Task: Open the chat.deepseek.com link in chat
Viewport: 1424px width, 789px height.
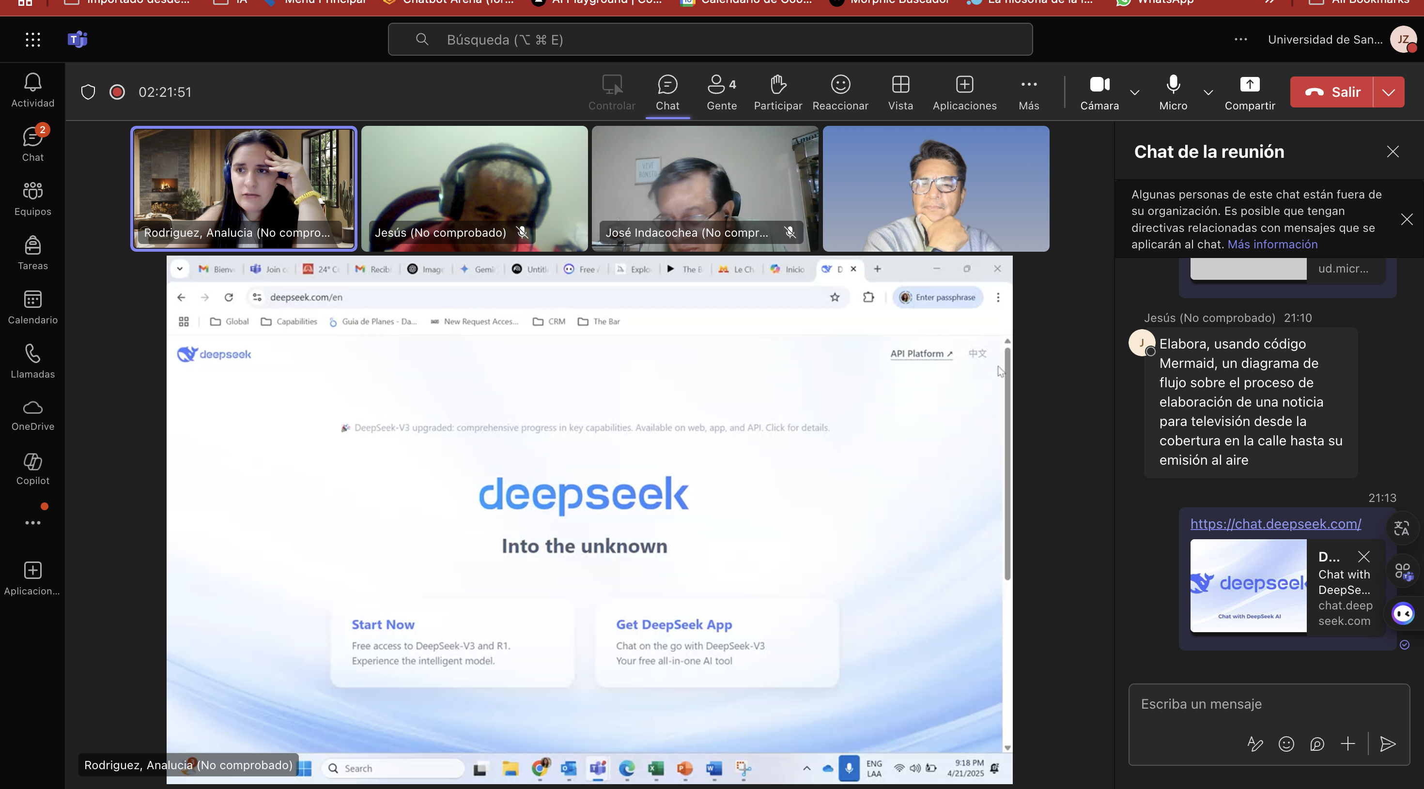Action: (x=1275, y=524)
